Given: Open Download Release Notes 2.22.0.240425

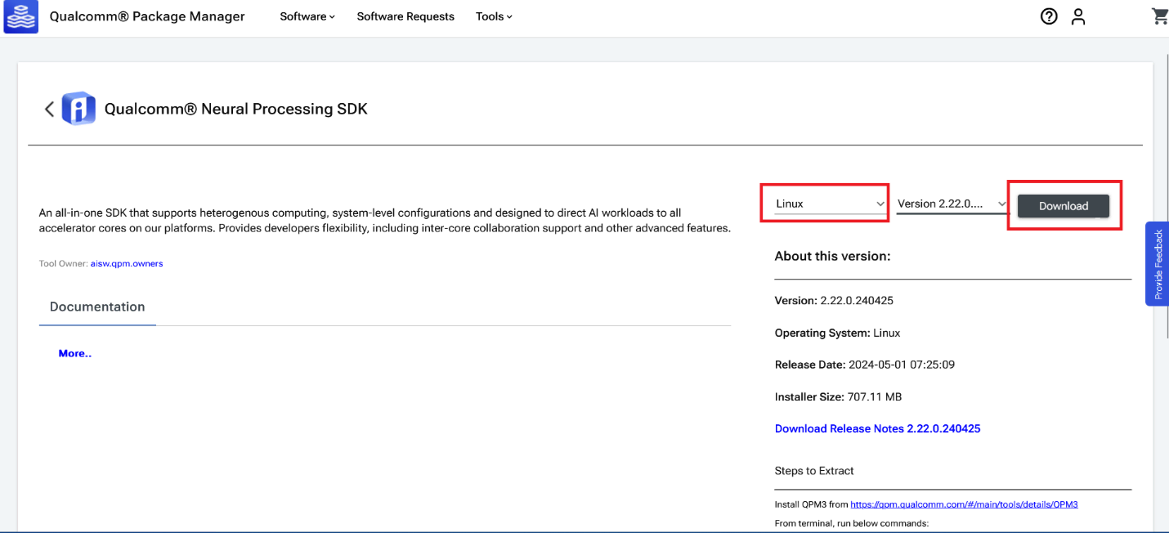Looking at the screenshot, I should point(877,428).
